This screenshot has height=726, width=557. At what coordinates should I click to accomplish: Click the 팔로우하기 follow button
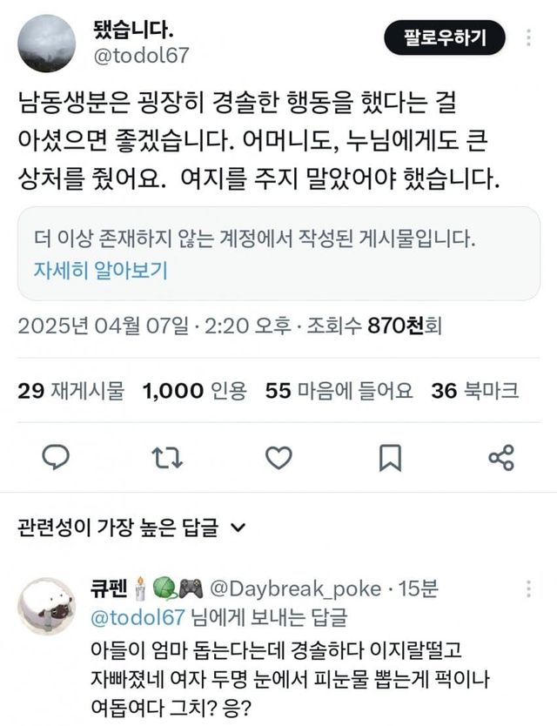pos(444,37)
